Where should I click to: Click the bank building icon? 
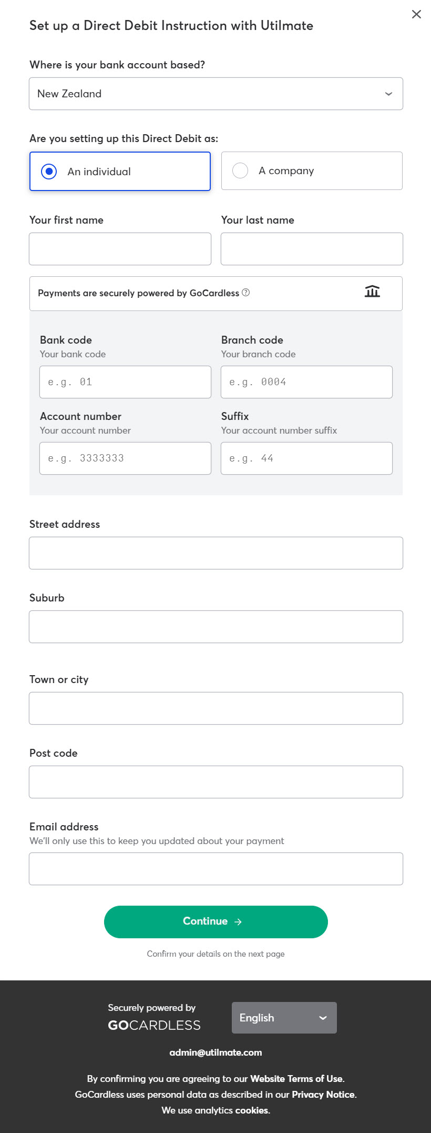tap(372, 292)
